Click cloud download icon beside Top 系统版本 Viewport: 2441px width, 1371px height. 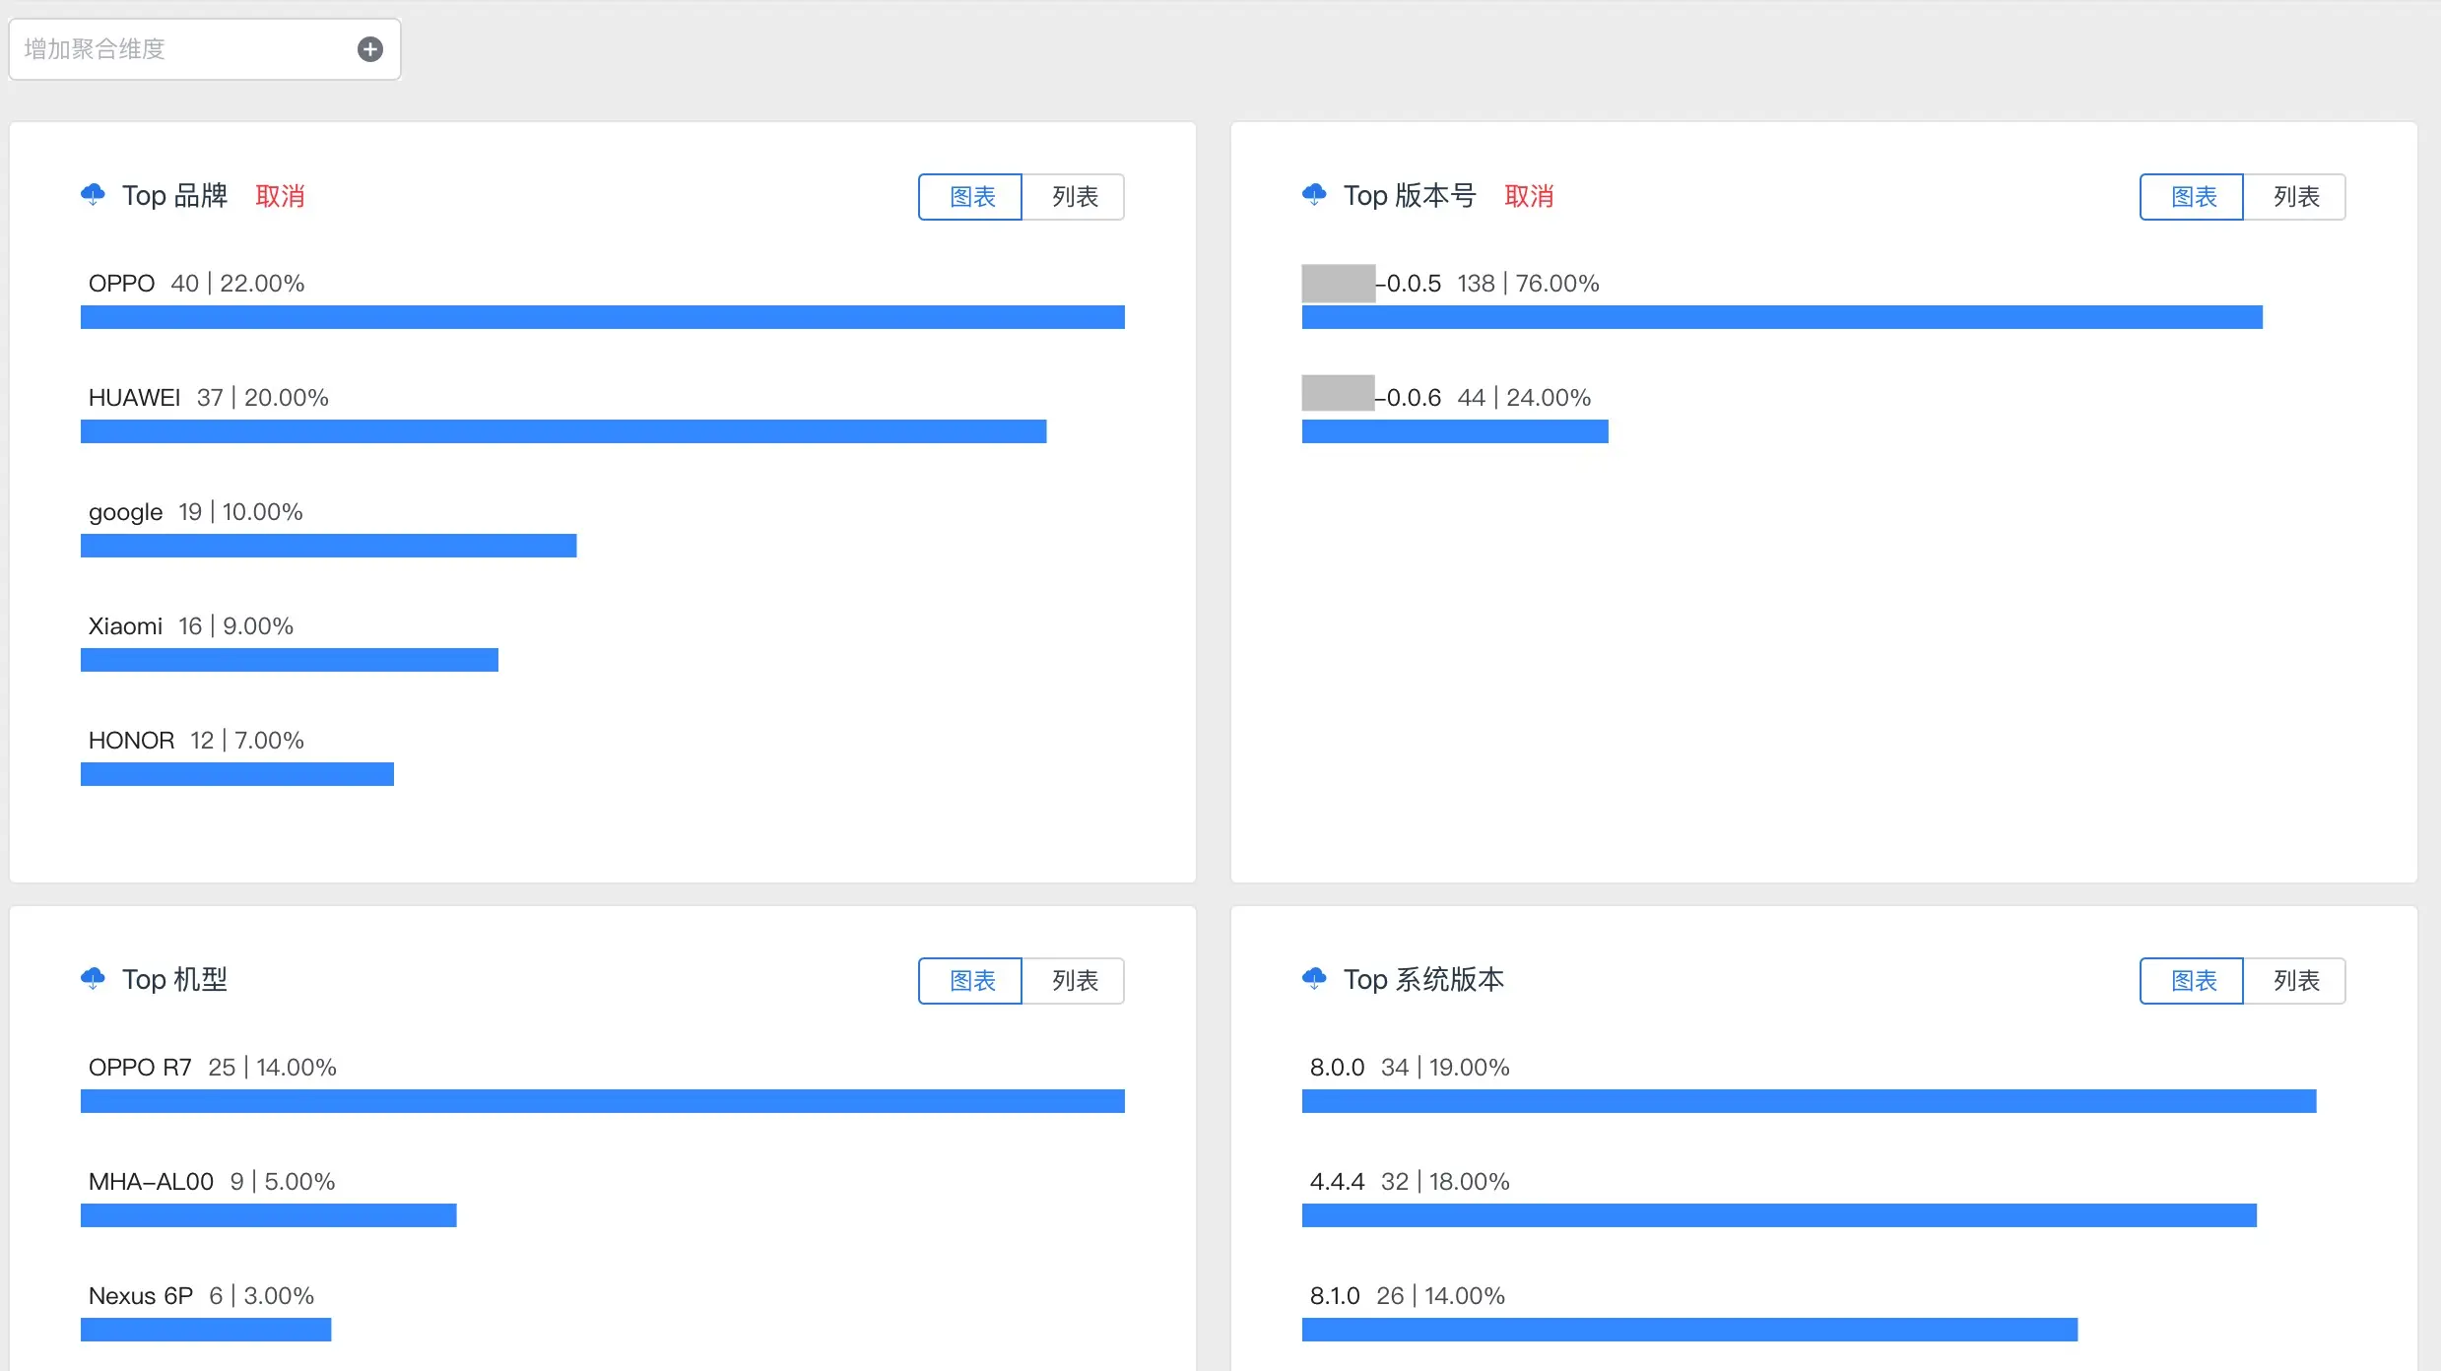[x=1314, y=978]
